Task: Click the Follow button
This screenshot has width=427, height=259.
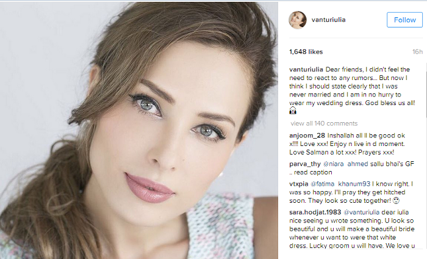Action: pyautogui.click(x=404, y=20)
